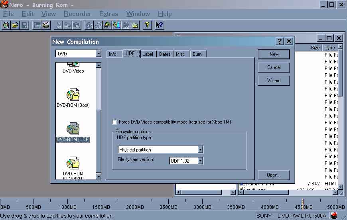Open the DVD disc type dropdown
Viewport: 347px width, 220px height.
pyautogui.click(x=99, y=53)
